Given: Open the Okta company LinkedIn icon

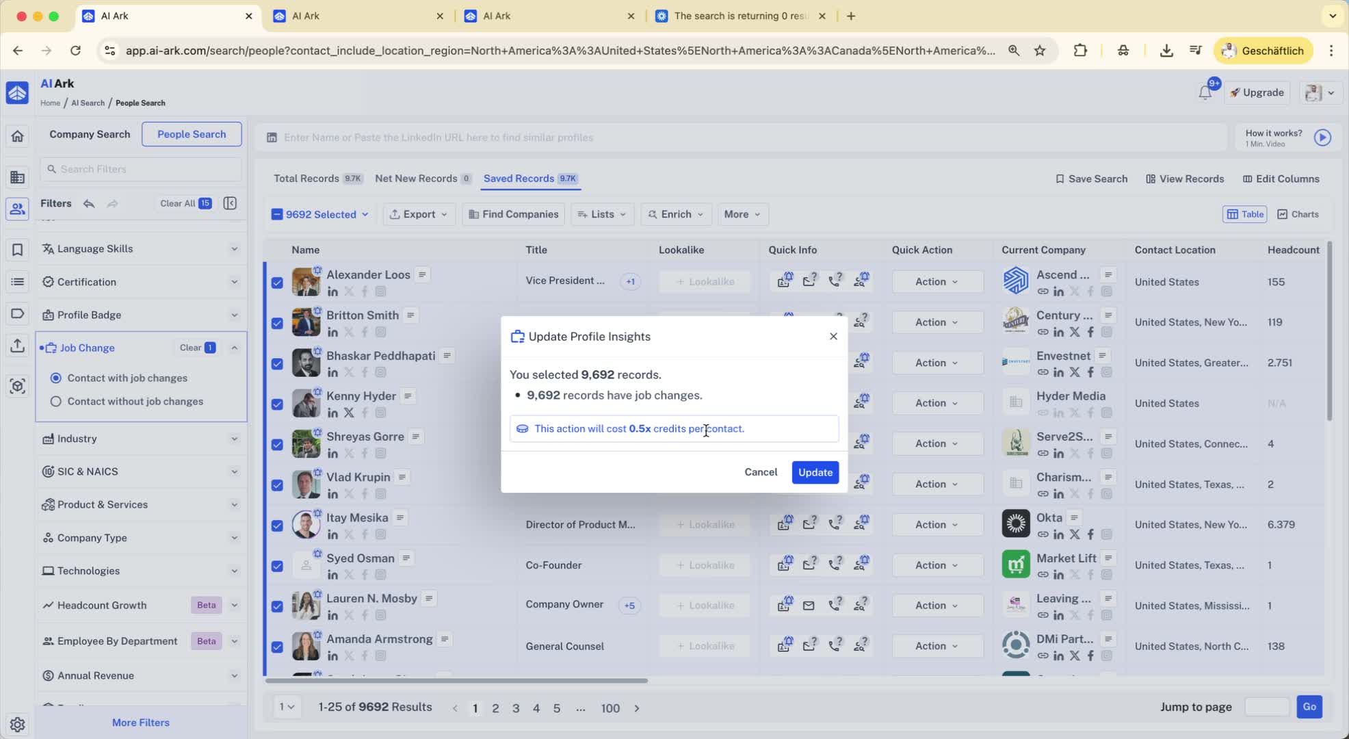Looking at the screenshot, I should 1058,534.
